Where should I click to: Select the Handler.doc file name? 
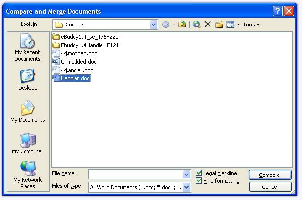click(75, 78)
